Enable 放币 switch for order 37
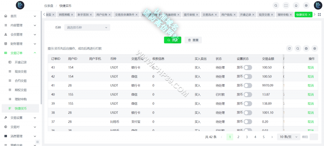 tap(248, 122)
